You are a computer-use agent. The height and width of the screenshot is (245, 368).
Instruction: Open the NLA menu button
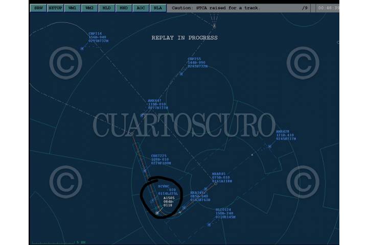pos(157,8)
